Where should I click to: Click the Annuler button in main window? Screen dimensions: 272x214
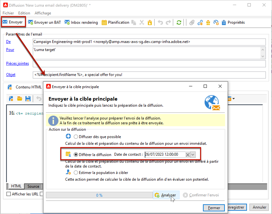[x=259, y=207]
